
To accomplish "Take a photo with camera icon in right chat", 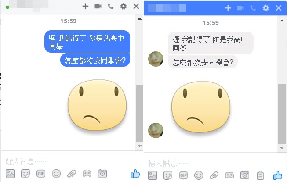I will coord(245,175).
